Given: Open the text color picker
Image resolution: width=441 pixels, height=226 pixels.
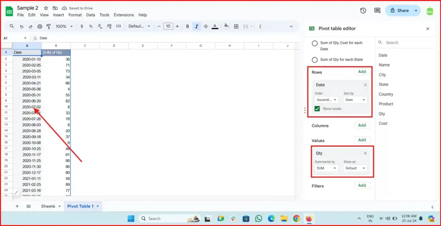Looking at the screenshot, I should pyautogui.click(x=215, y=26).
